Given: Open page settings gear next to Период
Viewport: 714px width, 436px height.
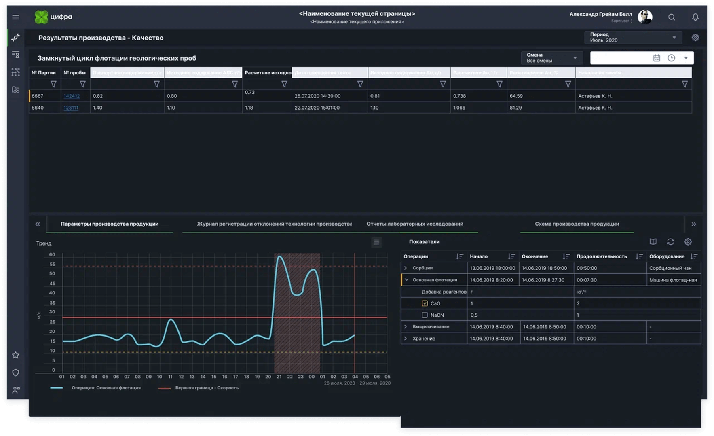Looking at the screenshot, I should tap(695, 38).
